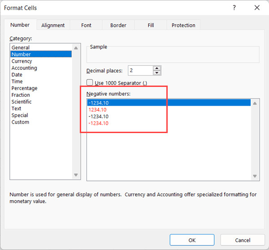Increase decimal places with up arrow
269x250 pixels.
pyautogui.click(x=156, y=68)
